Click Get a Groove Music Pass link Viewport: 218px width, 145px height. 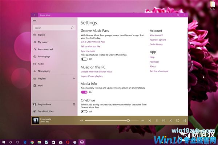[x=93, y=42]
